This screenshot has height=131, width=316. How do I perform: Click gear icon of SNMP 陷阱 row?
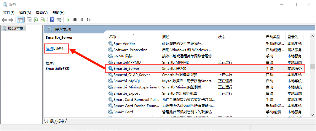tap(111, 56)
